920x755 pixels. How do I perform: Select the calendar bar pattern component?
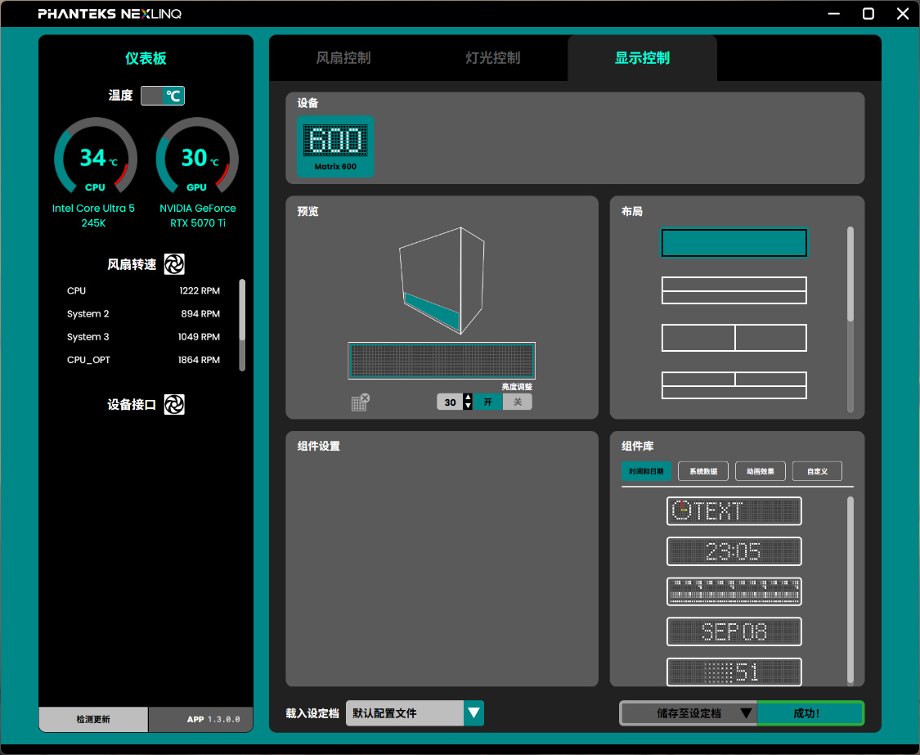coord(734,591)
